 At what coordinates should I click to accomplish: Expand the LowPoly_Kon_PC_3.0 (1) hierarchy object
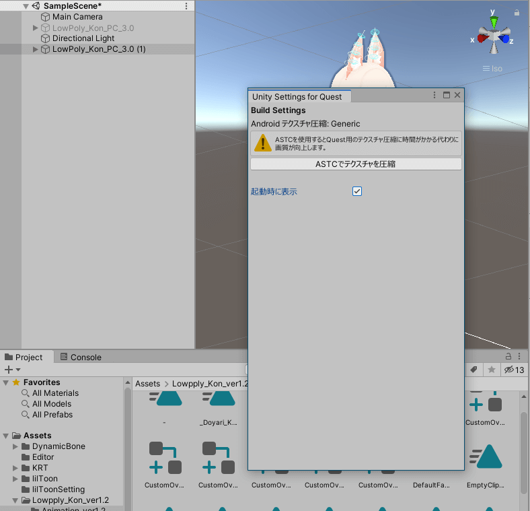(x=36, y=49)
